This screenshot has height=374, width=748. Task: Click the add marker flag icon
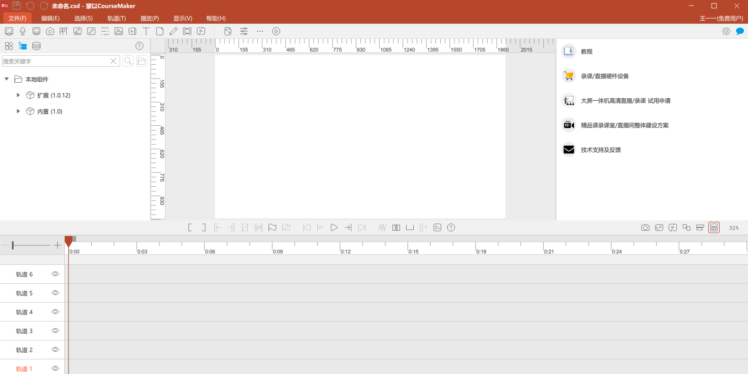pyautogui.click(x=272, y=227)
